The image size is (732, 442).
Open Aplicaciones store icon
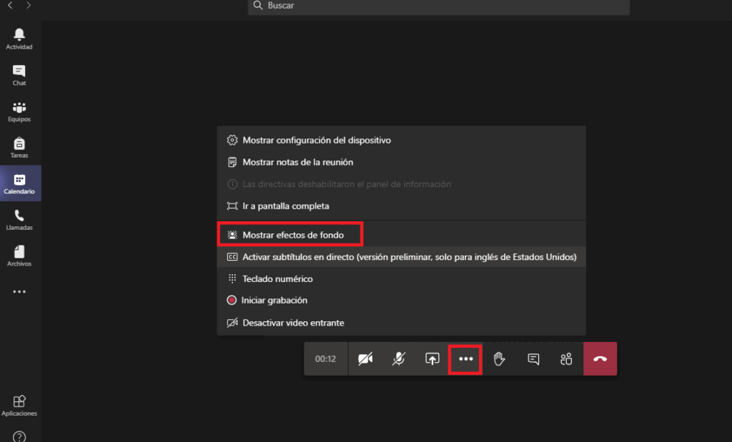[x=19, y=403]
